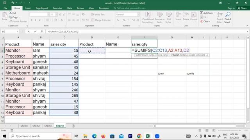This screenshot has height=140, width=250.
Task: Click the zoom slider in status bar
Action: (x=229, y=130)
